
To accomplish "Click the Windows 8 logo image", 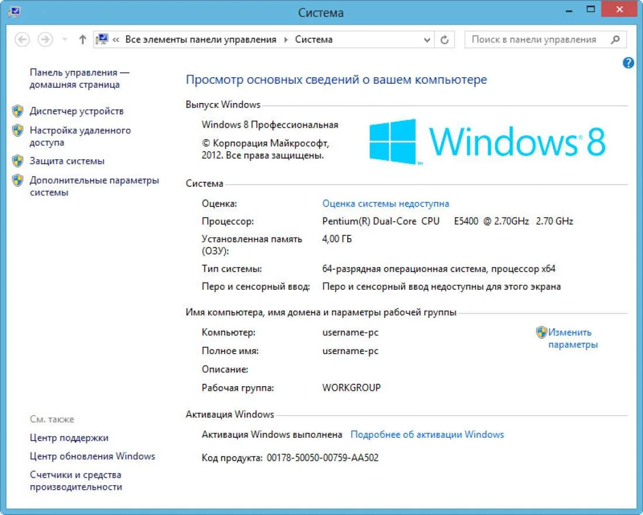I will click(x=487, y=142).
